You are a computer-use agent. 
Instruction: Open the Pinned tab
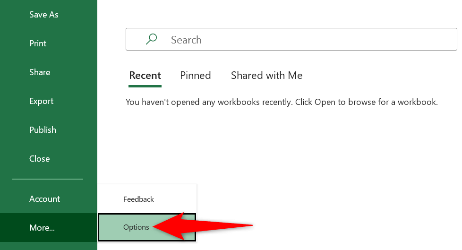pyautogui.click(x=196, y=76)
